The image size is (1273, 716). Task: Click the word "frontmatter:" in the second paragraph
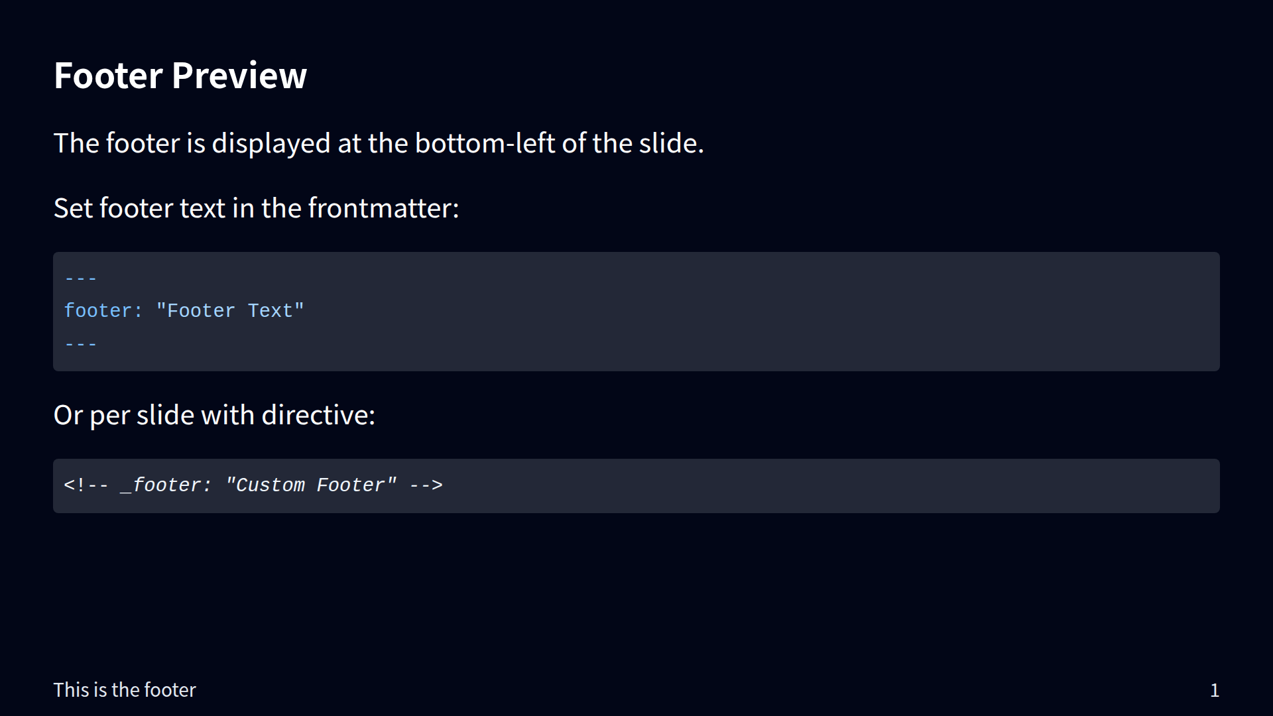pyautogui.click(x=383, y=208)
